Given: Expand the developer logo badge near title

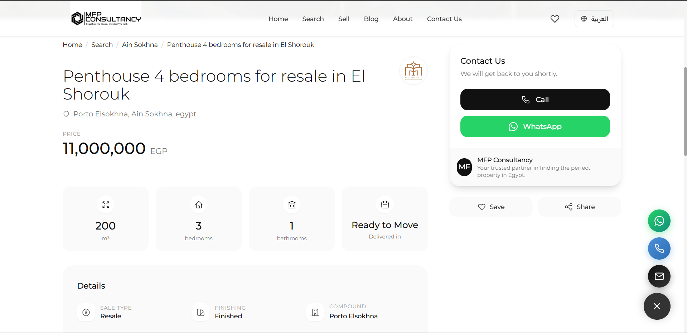Looking at the screenshot, I should pos(413,71).
